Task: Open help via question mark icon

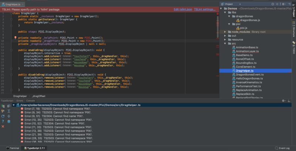Action: coord(3,121)
